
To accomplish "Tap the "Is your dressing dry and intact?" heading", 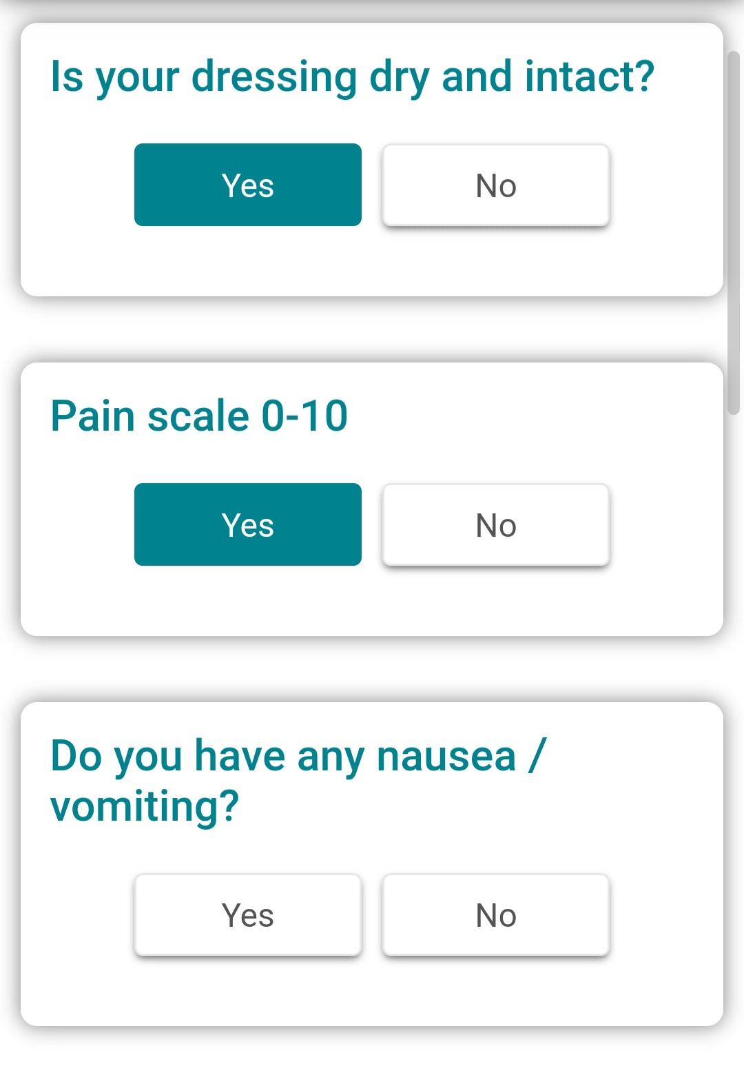I will 352,76.
